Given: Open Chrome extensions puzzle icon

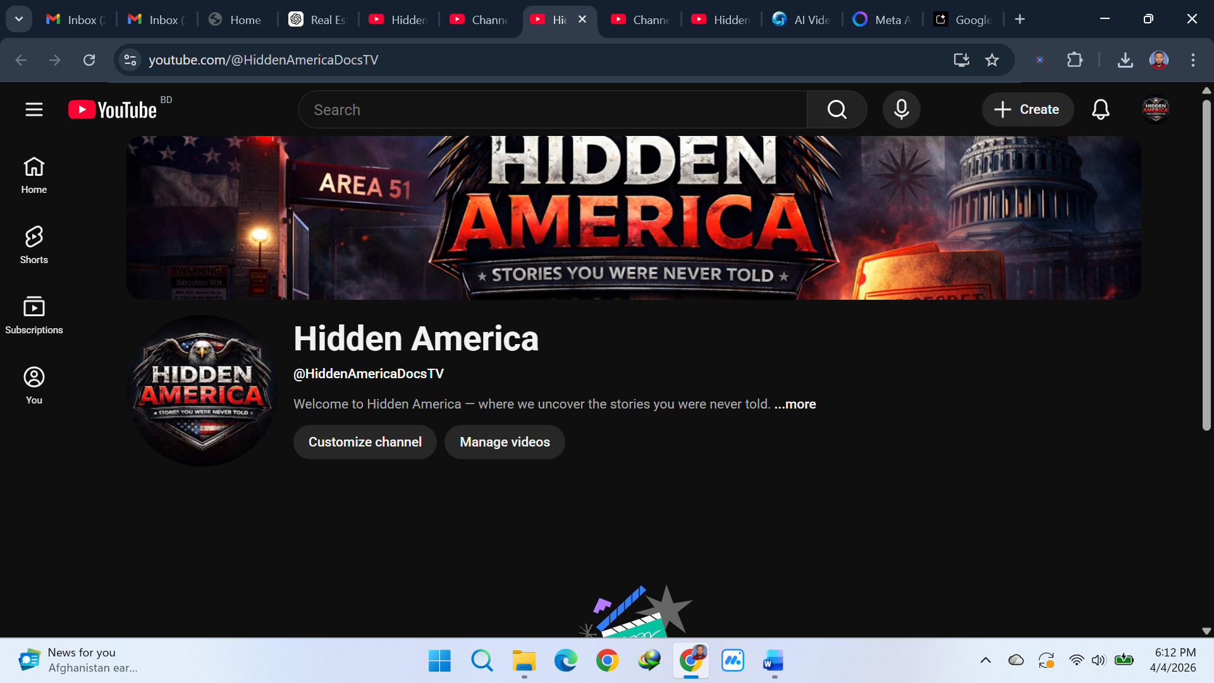Looking at the screenshot, I should (1074, 60).
